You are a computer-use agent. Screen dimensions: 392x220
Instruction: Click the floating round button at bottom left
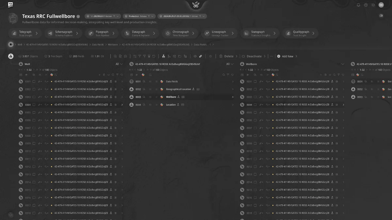pyautogui.click(x=10, y=214)
